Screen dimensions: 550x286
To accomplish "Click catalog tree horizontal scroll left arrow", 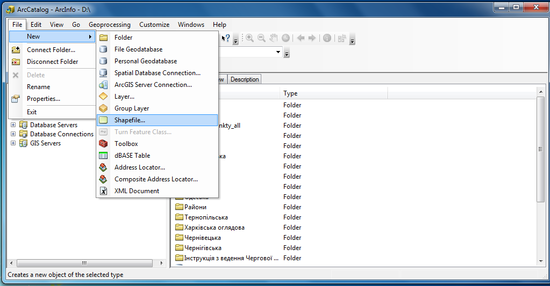I will point(12,263).
